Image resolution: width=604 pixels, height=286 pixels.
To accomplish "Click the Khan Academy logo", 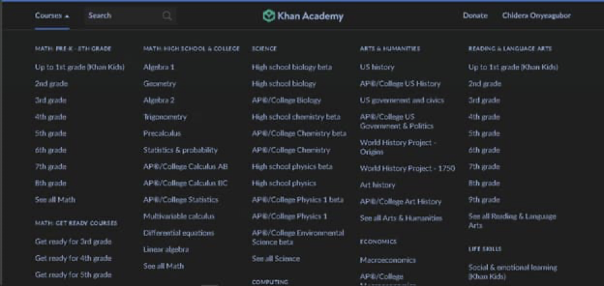I will [303, 15].
